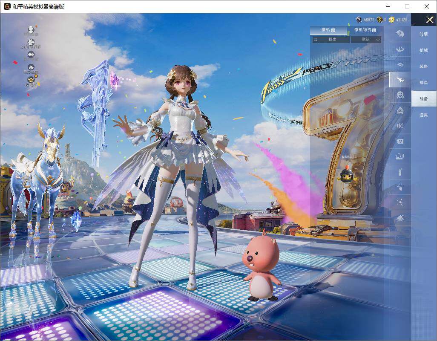Open the 时装 category tab
Screen dimensions: 437x341
[424, 34]
